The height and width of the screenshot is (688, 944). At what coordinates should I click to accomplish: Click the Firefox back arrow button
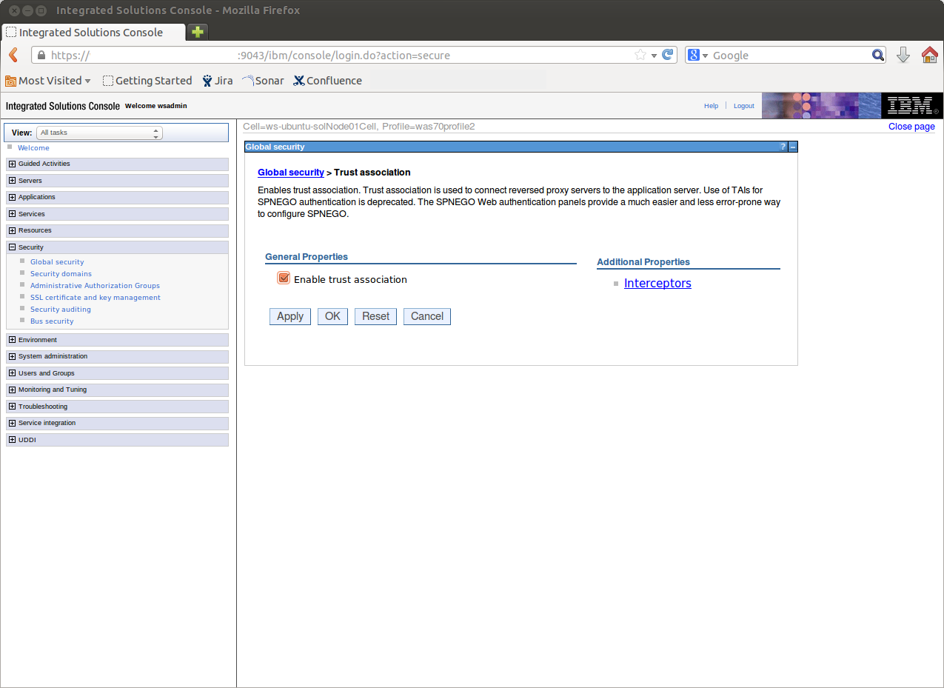pyautogui.click(x=13, y=56)
